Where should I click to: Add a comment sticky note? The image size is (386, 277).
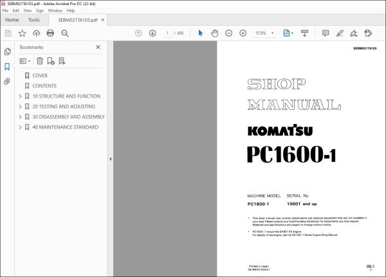tap(326, 33)
